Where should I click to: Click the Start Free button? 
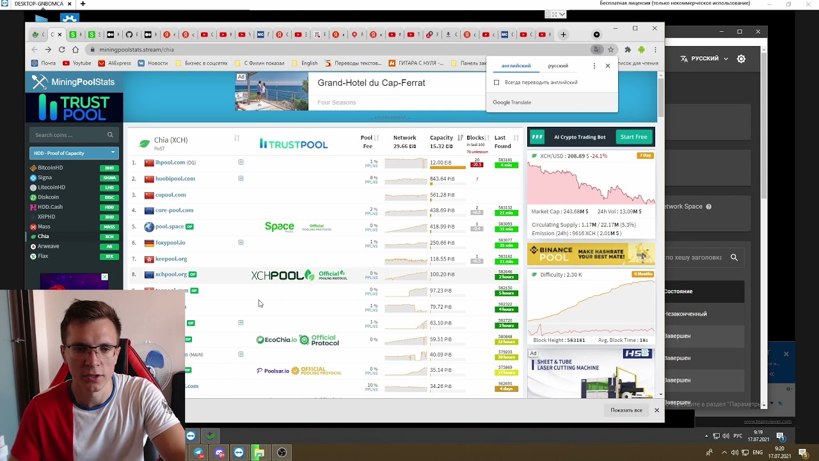click(x=633, y=136)
